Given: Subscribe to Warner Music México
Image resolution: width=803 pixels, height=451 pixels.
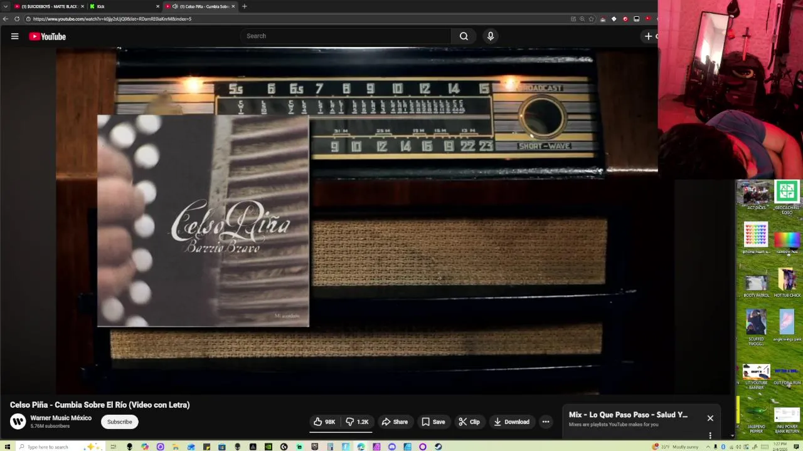Looking at the screenshot, I should (119, 422).
